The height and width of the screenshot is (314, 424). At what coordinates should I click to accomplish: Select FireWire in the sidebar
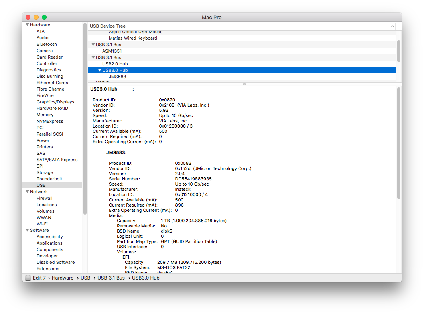(45, 96)
